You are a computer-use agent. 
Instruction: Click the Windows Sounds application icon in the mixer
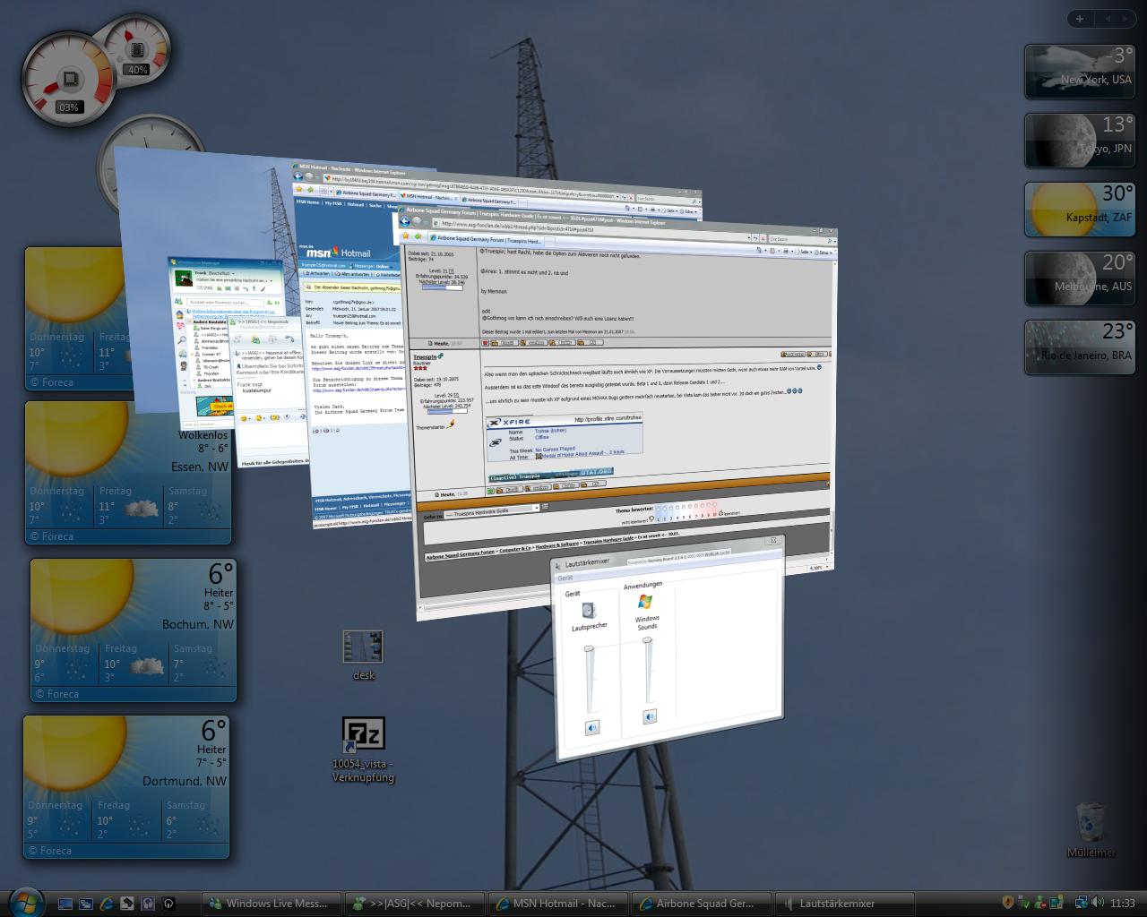tap(645, 602)
